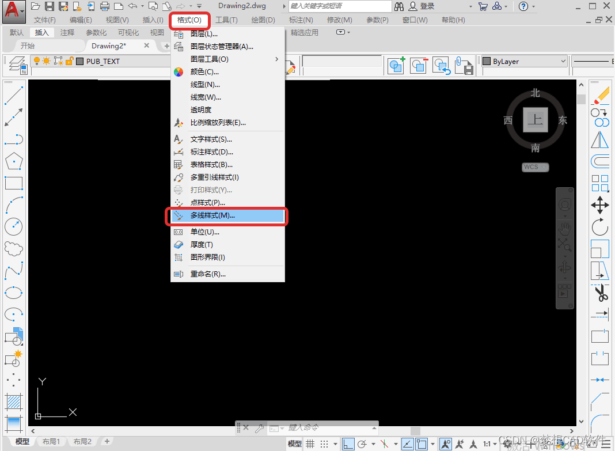Toggle layer on/off lightbulb icon

pos(37,61)
